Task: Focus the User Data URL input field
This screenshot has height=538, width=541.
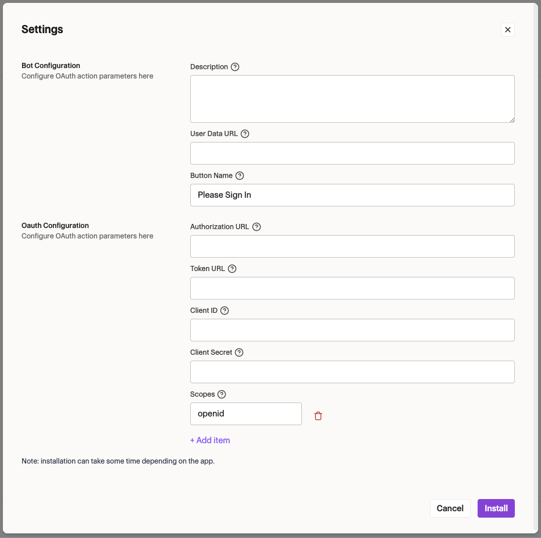Action: [352, 153]
